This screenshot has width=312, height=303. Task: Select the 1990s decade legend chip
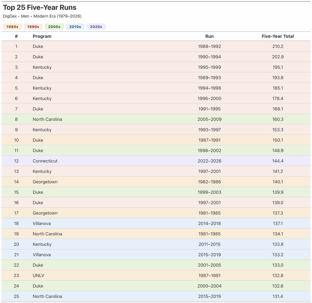(33, 27)
